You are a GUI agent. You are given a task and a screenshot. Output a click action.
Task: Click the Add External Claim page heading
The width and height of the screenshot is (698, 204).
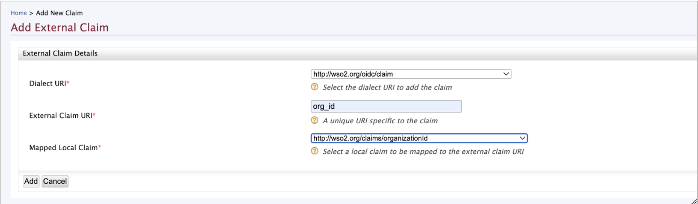60,27
